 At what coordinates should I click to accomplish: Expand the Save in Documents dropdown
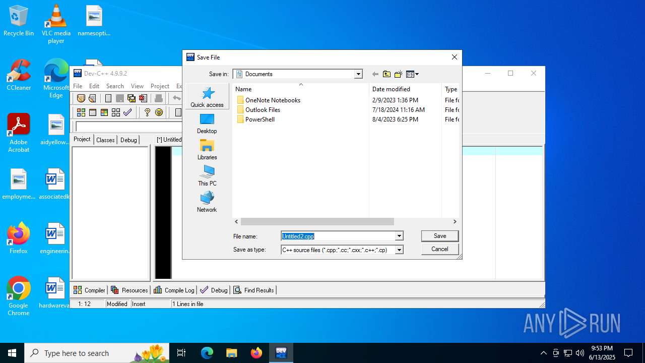pos(358,74)
